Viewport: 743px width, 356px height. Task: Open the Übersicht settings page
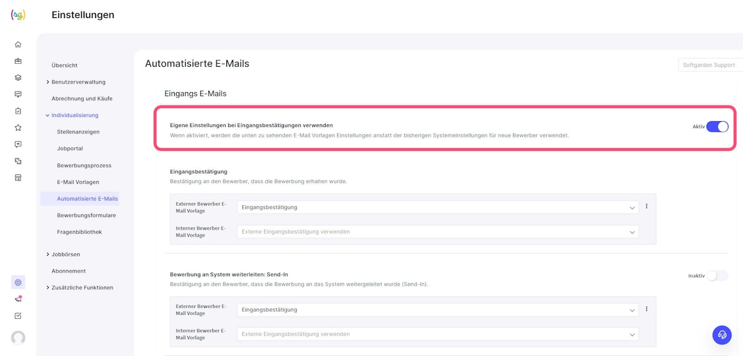point(64,66)
